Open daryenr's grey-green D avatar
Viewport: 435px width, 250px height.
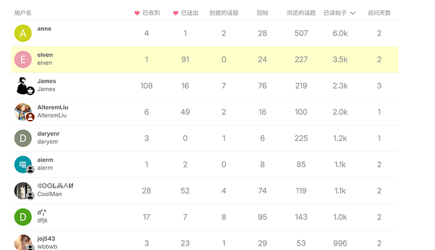[23, 138]
